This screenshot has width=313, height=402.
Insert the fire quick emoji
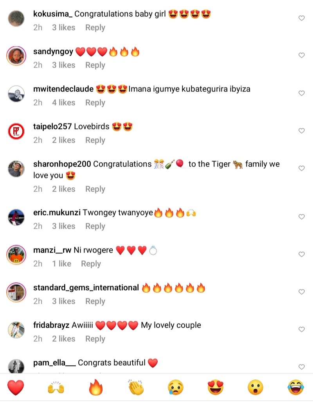point(96,387)
